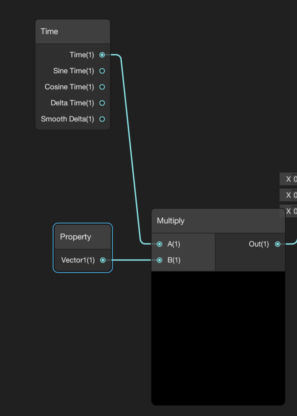Click the Delta Time(1) output port
297x416 pixels.
[102, 103]
